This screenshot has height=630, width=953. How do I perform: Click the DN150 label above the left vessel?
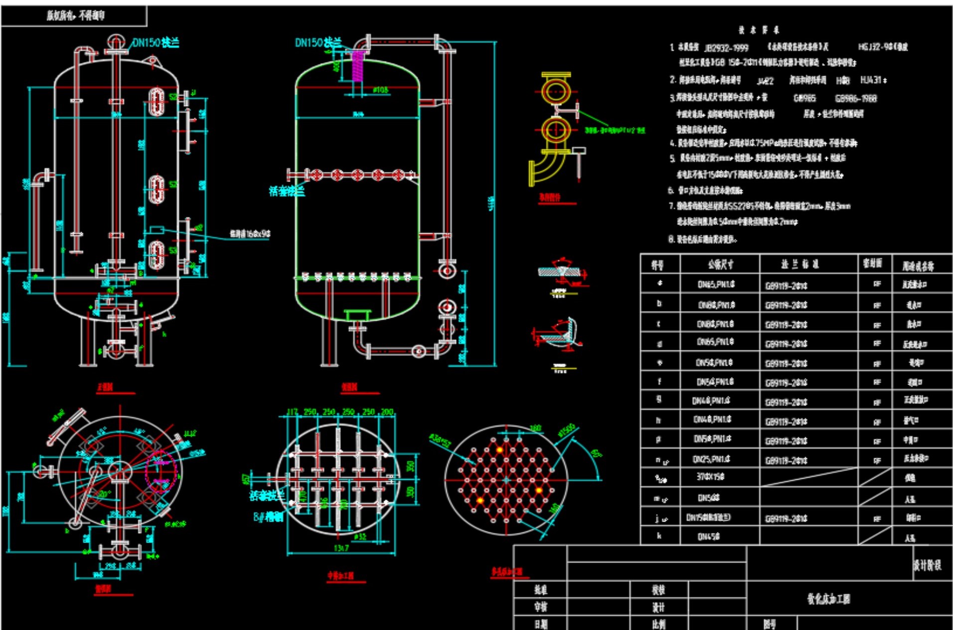click(x=156, y=43)
